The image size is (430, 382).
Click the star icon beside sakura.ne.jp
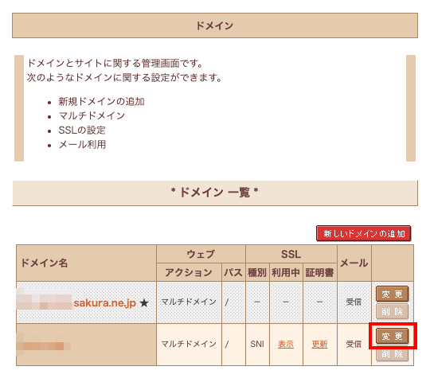click(144, 303)
